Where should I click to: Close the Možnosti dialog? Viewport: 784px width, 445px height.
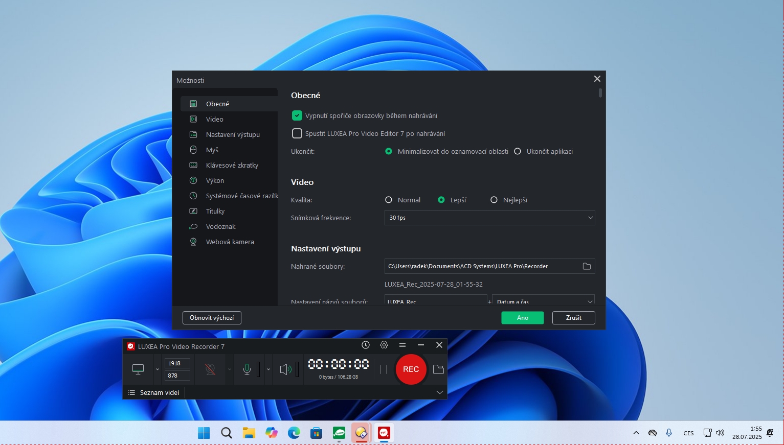point(597,79)
